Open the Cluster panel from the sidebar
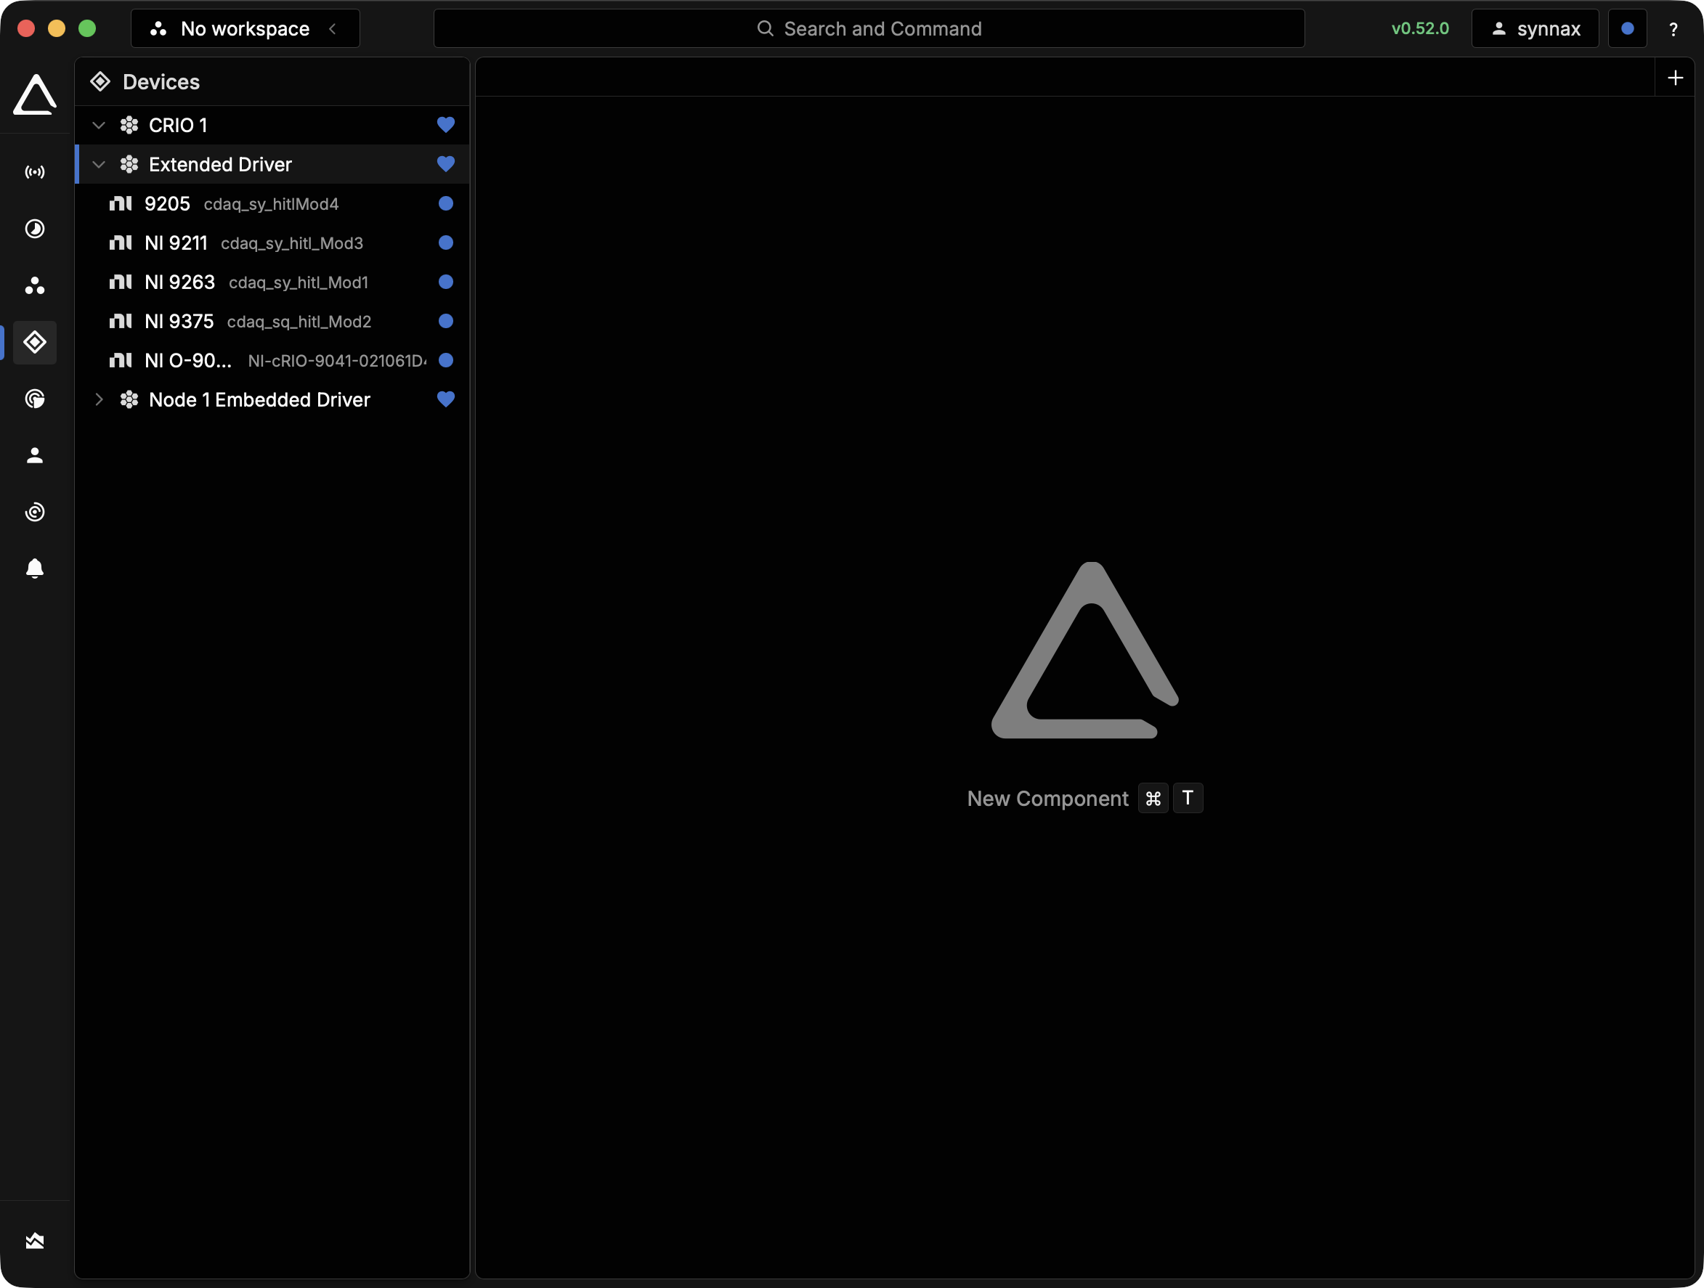Image resolution: width=1704 pixels, height=1288 pixels. click(35, 286)
